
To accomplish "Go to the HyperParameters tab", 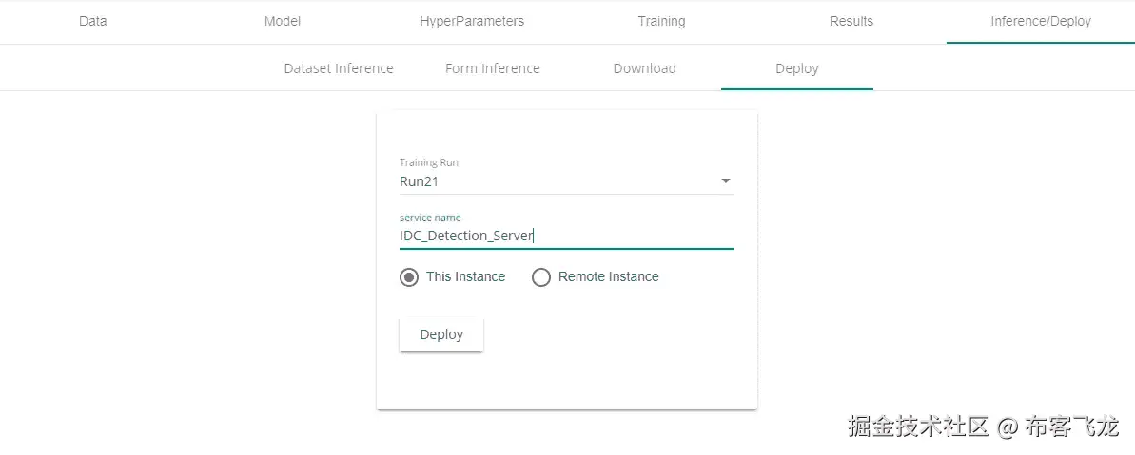I will point(472,21).
